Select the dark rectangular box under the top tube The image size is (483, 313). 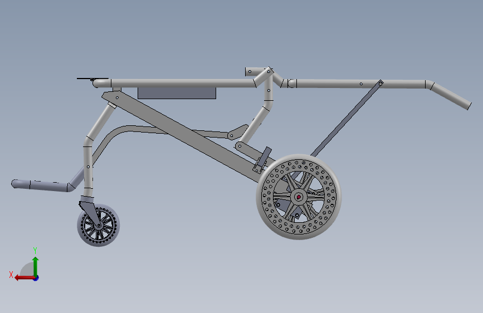tap(177, 93)
